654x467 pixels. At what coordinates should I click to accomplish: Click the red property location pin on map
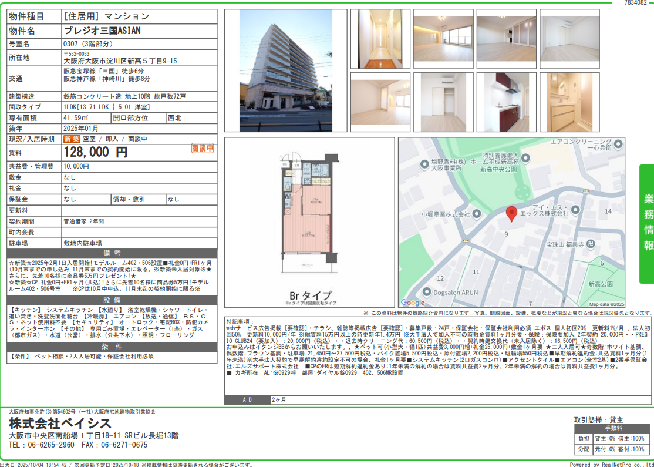[x=511, y=214]
